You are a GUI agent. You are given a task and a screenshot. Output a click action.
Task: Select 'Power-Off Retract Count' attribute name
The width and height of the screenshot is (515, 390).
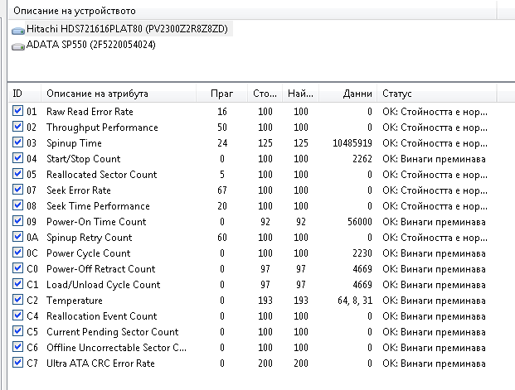(101, 269)
